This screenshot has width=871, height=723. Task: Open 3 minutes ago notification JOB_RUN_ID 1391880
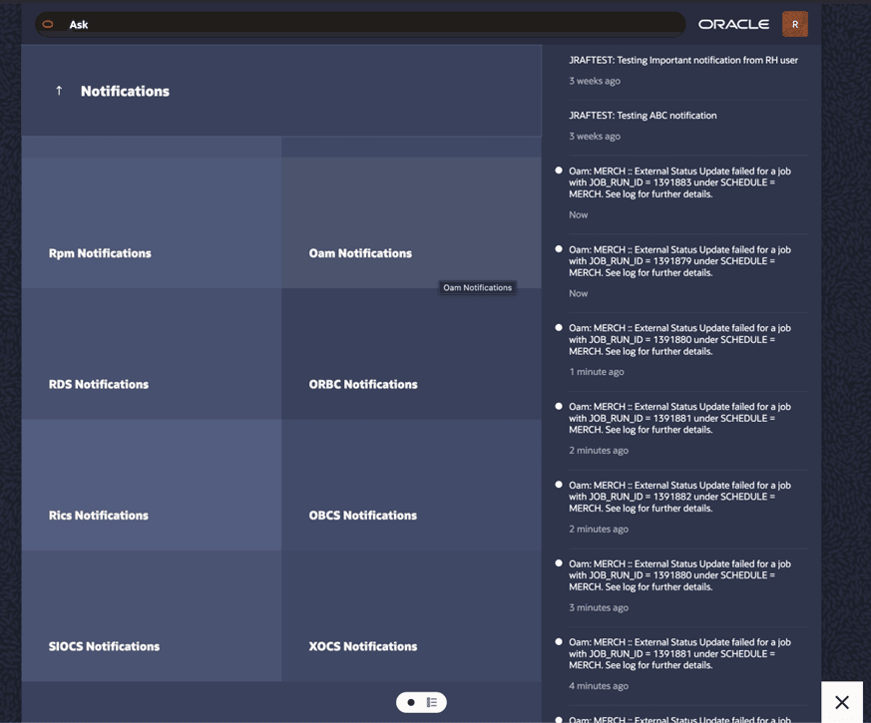coord(682,585)
